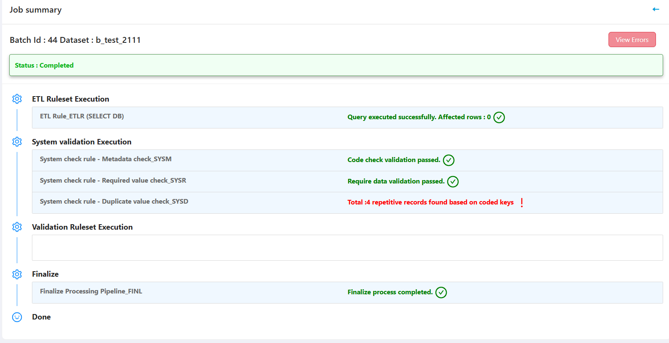669x343 pixels.
Task: Select the Required value check_SYSR rule row
Action: click(x=113, y=181)
